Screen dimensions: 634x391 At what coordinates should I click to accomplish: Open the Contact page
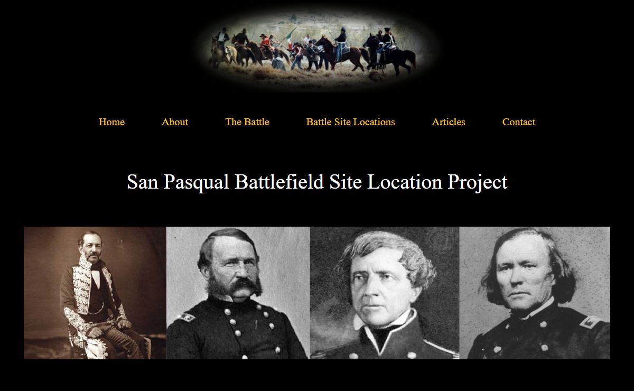tap(519, 122)
